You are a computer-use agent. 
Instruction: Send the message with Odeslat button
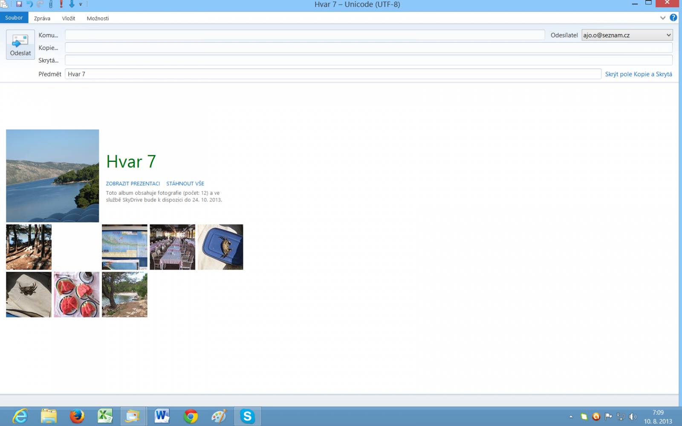pos(20,45)
